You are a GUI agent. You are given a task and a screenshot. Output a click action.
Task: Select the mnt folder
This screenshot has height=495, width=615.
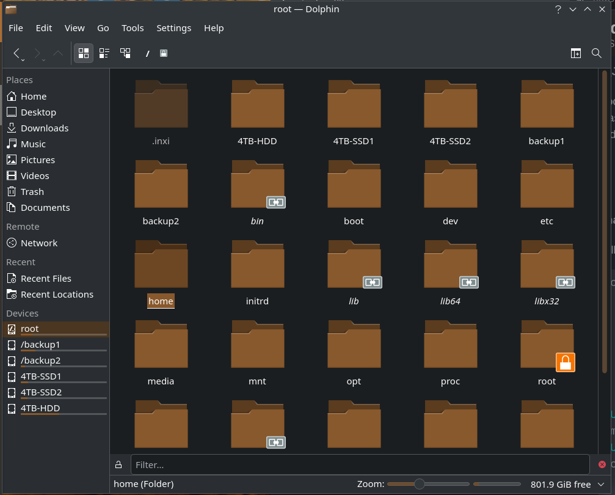click(257, 344)
